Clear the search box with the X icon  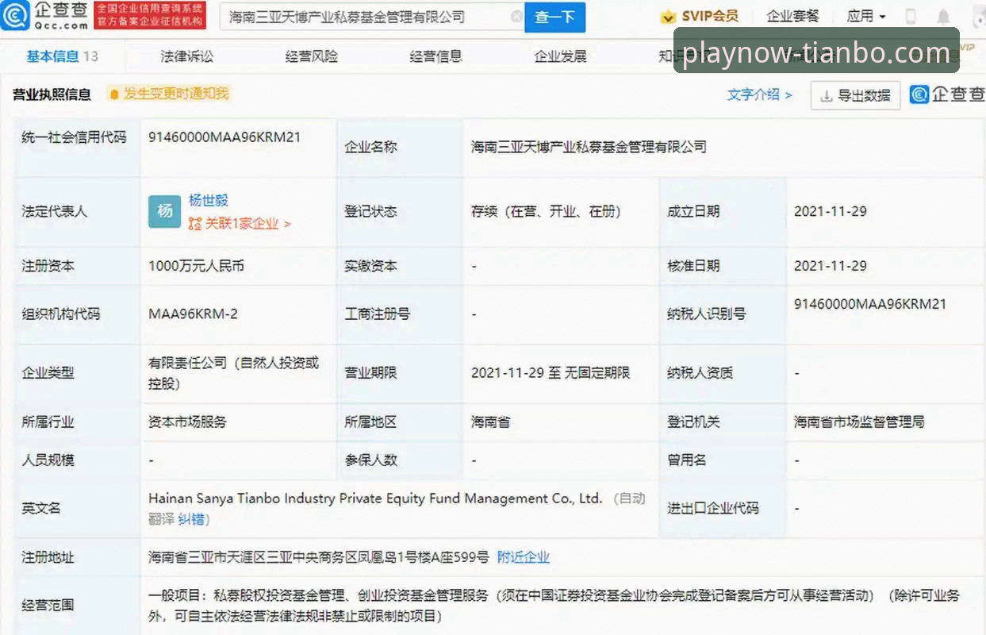[516, 17]
